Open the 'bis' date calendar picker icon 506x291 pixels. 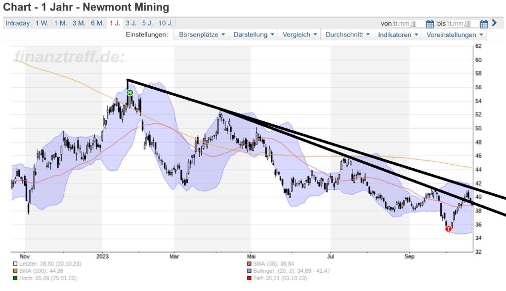coord(484,24)
